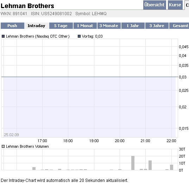The width and height of the screenshot is (189, 184).
Task: Click the volume bar just after 21:00
Action: click(x=150, y=165)
